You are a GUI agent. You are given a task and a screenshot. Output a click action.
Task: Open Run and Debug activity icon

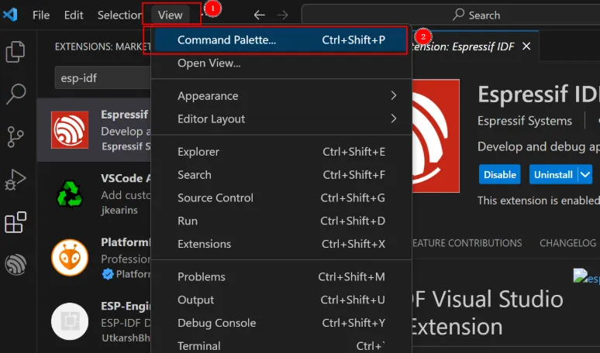(x=16, y=180)
